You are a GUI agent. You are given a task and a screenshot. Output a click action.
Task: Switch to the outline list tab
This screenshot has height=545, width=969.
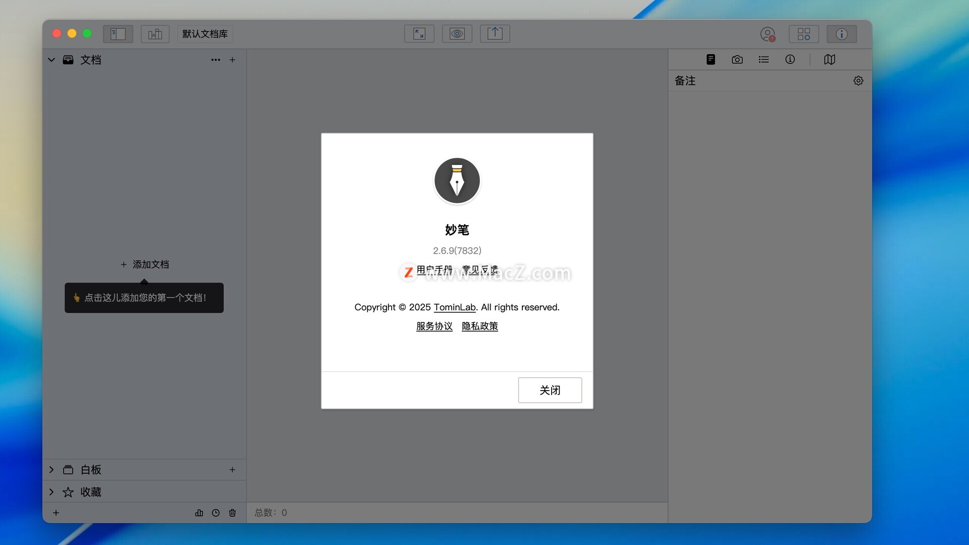click(x=764, y=60)
